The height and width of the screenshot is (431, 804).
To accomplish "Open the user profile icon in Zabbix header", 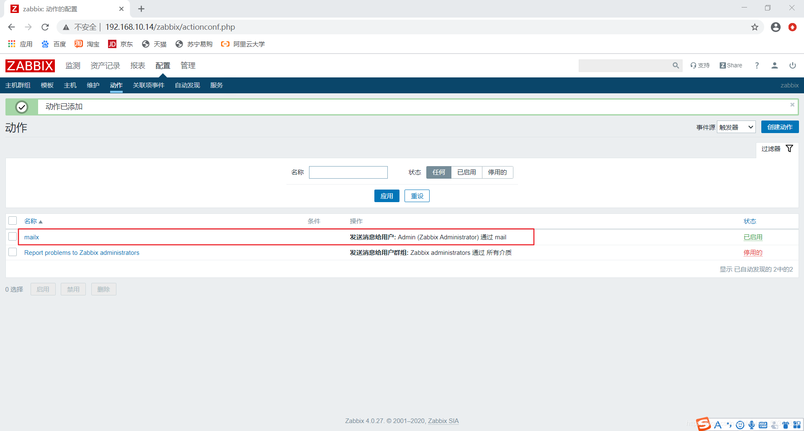I will click(x=775, y=65).
